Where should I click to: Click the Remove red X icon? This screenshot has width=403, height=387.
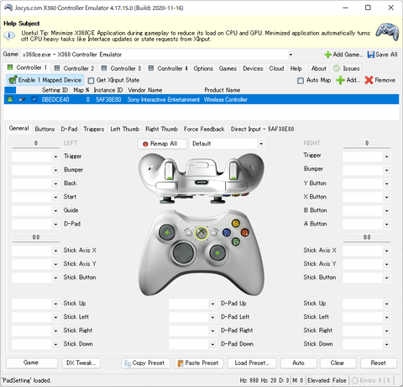[x=369, y=80]
